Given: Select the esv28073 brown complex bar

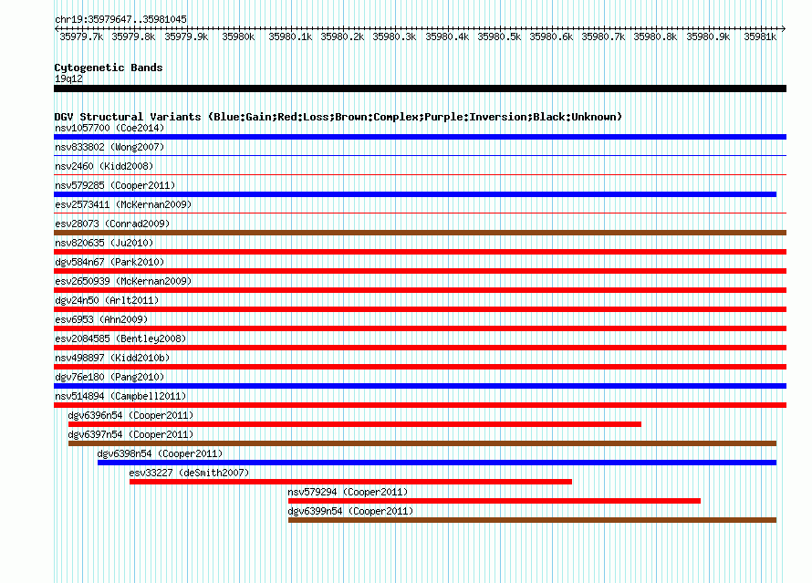Looking at the screenshot, I should coord(420,233).
